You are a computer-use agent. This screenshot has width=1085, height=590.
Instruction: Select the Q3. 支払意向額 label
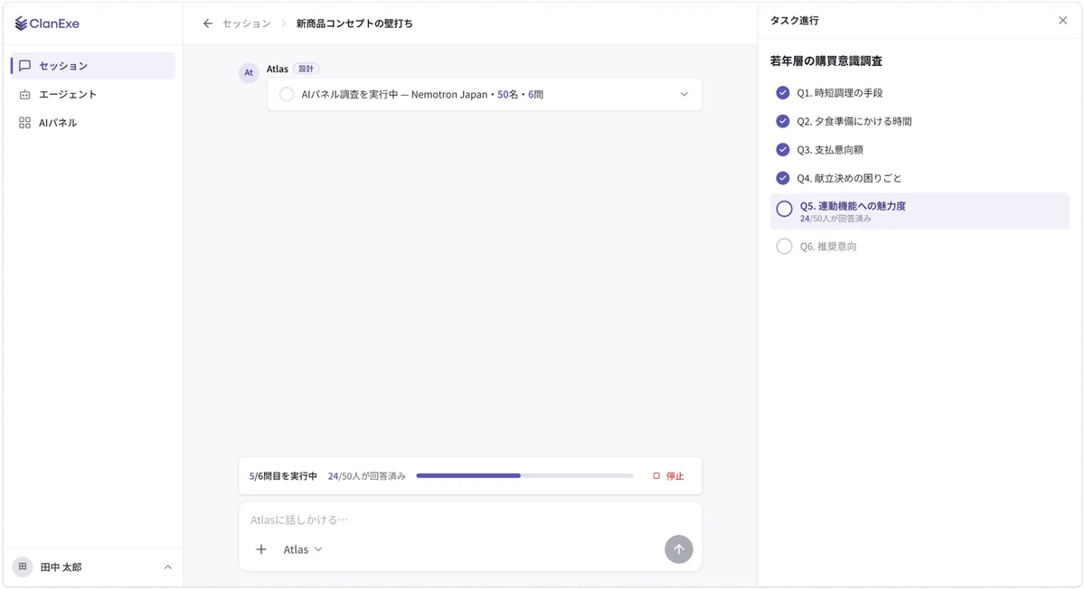[x=830, y=150]
